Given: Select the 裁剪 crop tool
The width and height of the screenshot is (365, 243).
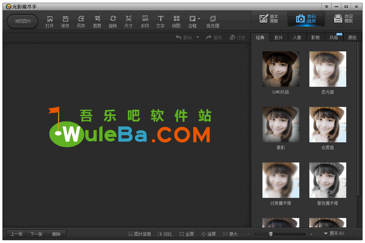Looking at the screenshot, I should click(x=97, y=22).
